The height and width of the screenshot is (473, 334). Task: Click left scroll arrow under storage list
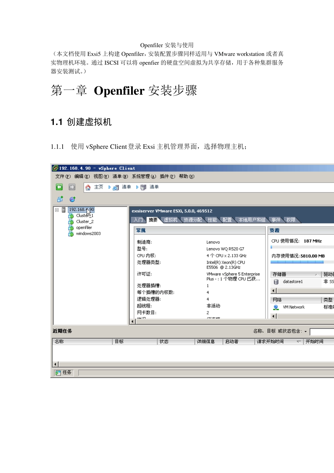[x=274, y=291]
